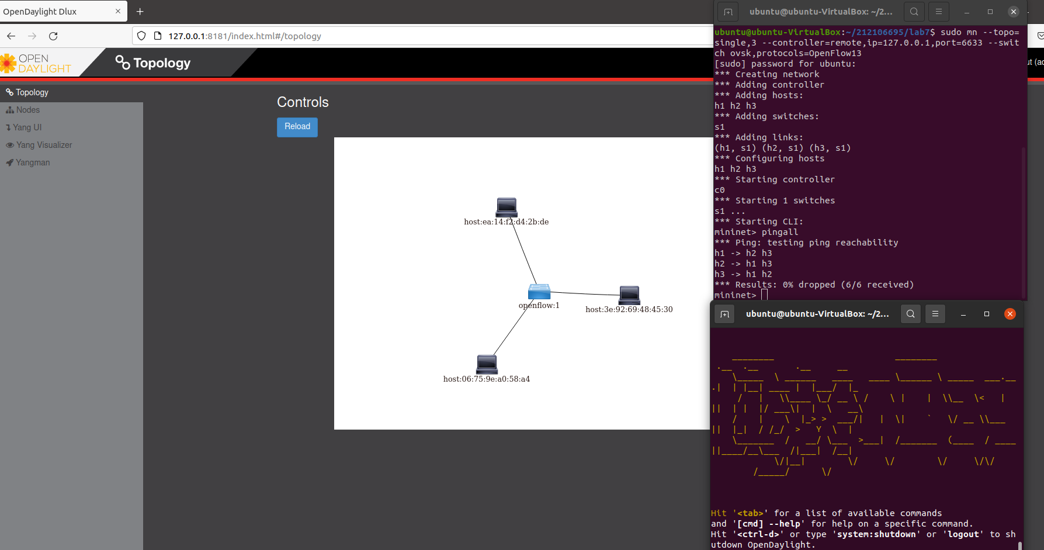Screen dimensions: 1044x550
Task: Open search in upper terminal window
Action: [914, 12]
